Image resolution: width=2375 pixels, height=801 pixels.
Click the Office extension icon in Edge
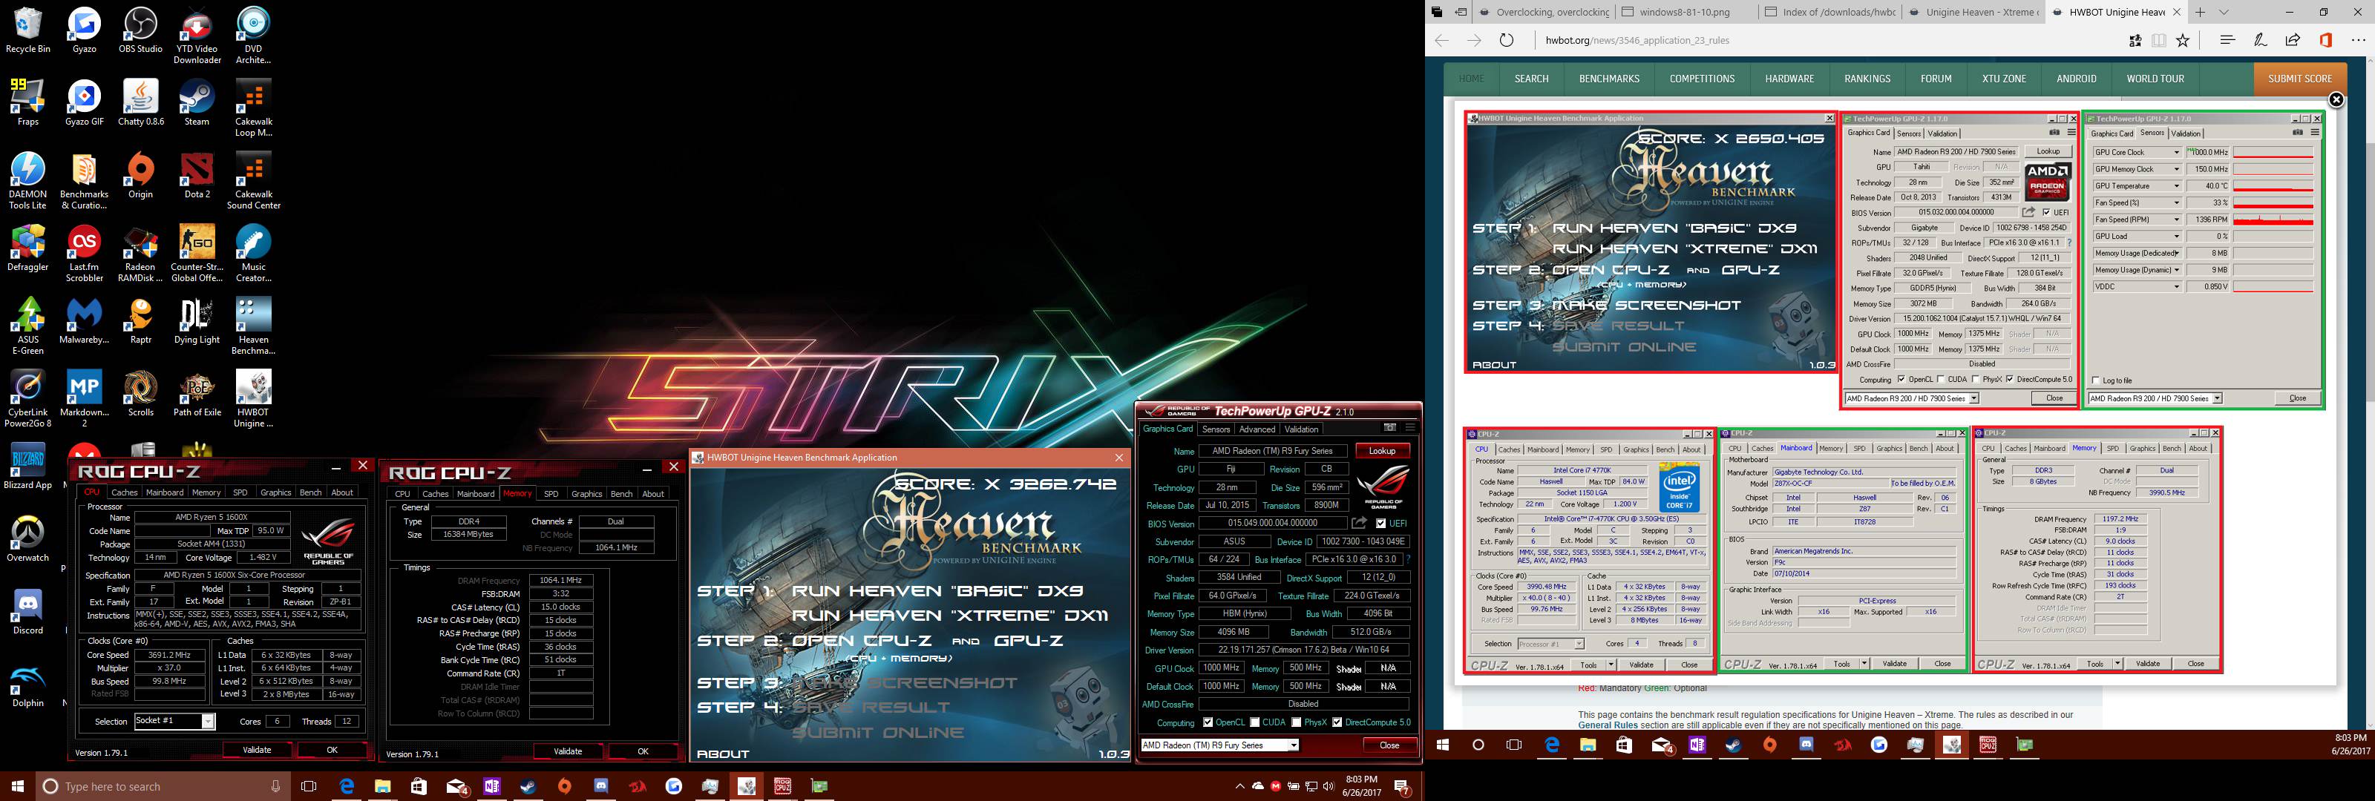pos(2326,41)
